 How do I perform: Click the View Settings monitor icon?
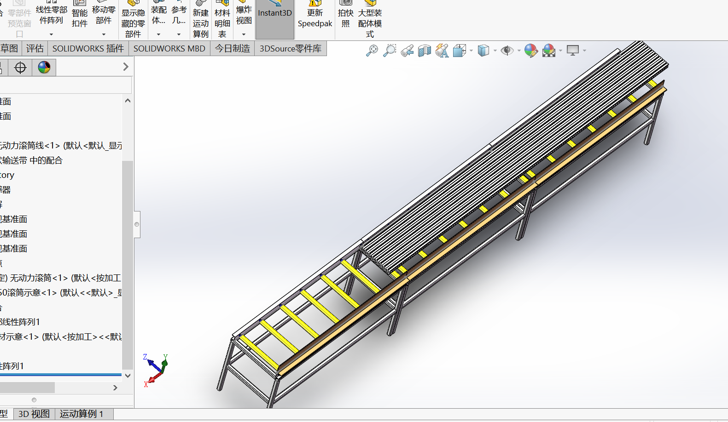pos(573,50)
